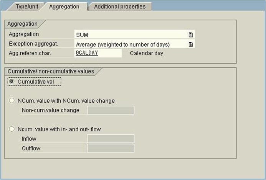Click the Agg.referen.char. label
This screenshot has height=180, width=266.
tap(30, 53)
